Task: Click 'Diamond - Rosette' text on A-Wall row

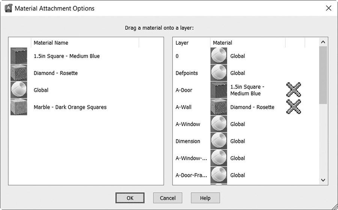Action: coord(252,107)
